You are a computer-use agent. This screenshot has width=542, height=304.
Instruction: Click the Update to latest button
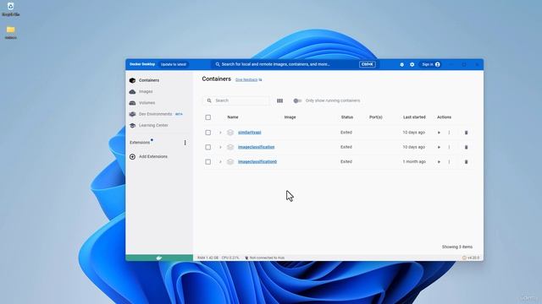[x=173, y=64]
